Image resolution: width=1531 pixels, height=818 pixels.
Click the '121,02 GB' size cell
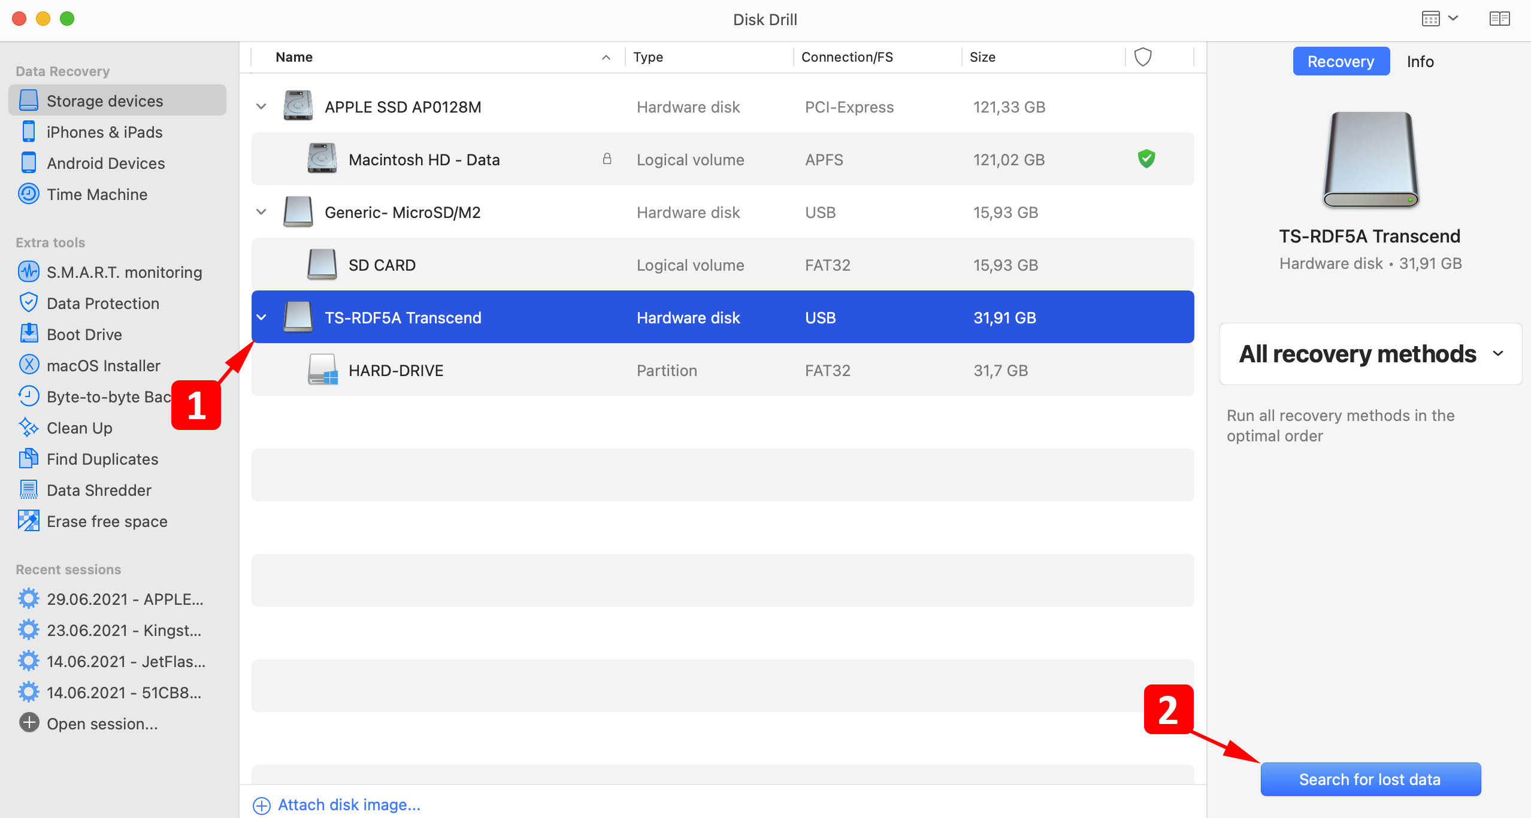(1009, 159)
